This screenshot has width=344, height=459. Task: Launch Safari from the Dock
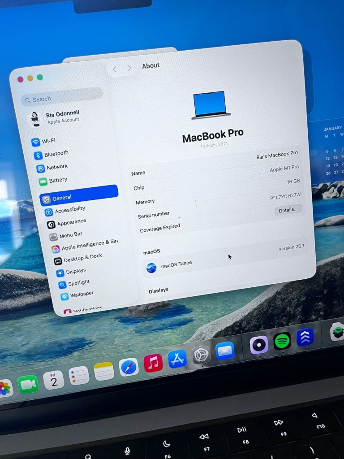129,367
